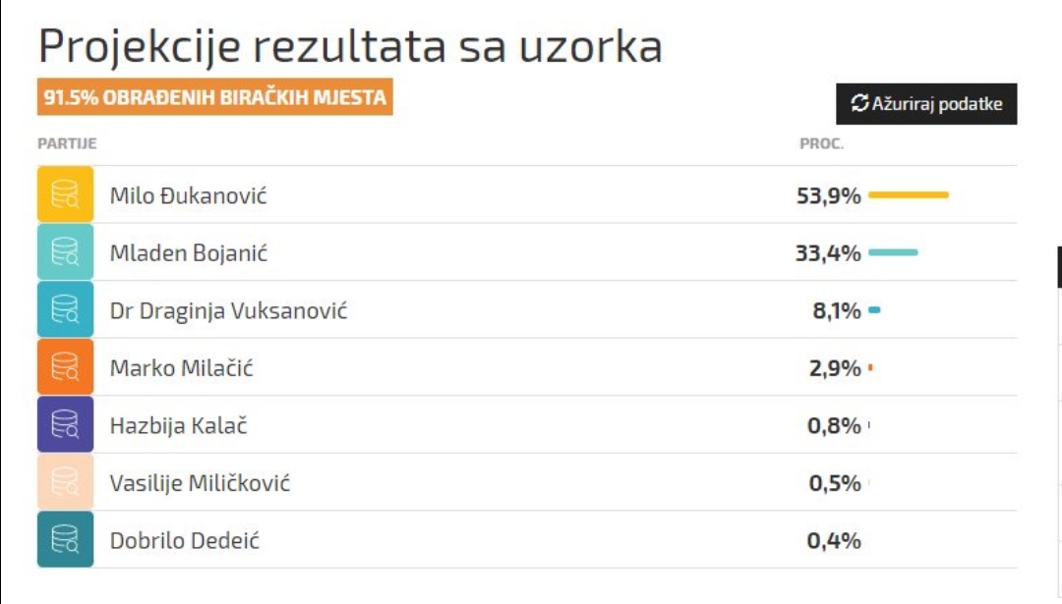Click the dark teal icon beside Dobrilo Dedeić

(x=65, y=539)
